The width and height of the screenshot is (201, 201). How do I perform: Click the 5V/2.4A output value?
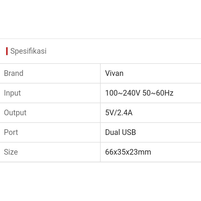click(x=119, y=113)
